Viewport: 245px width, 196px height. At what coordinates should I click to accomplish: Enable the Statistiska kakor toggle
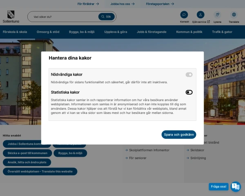(189, 92)
